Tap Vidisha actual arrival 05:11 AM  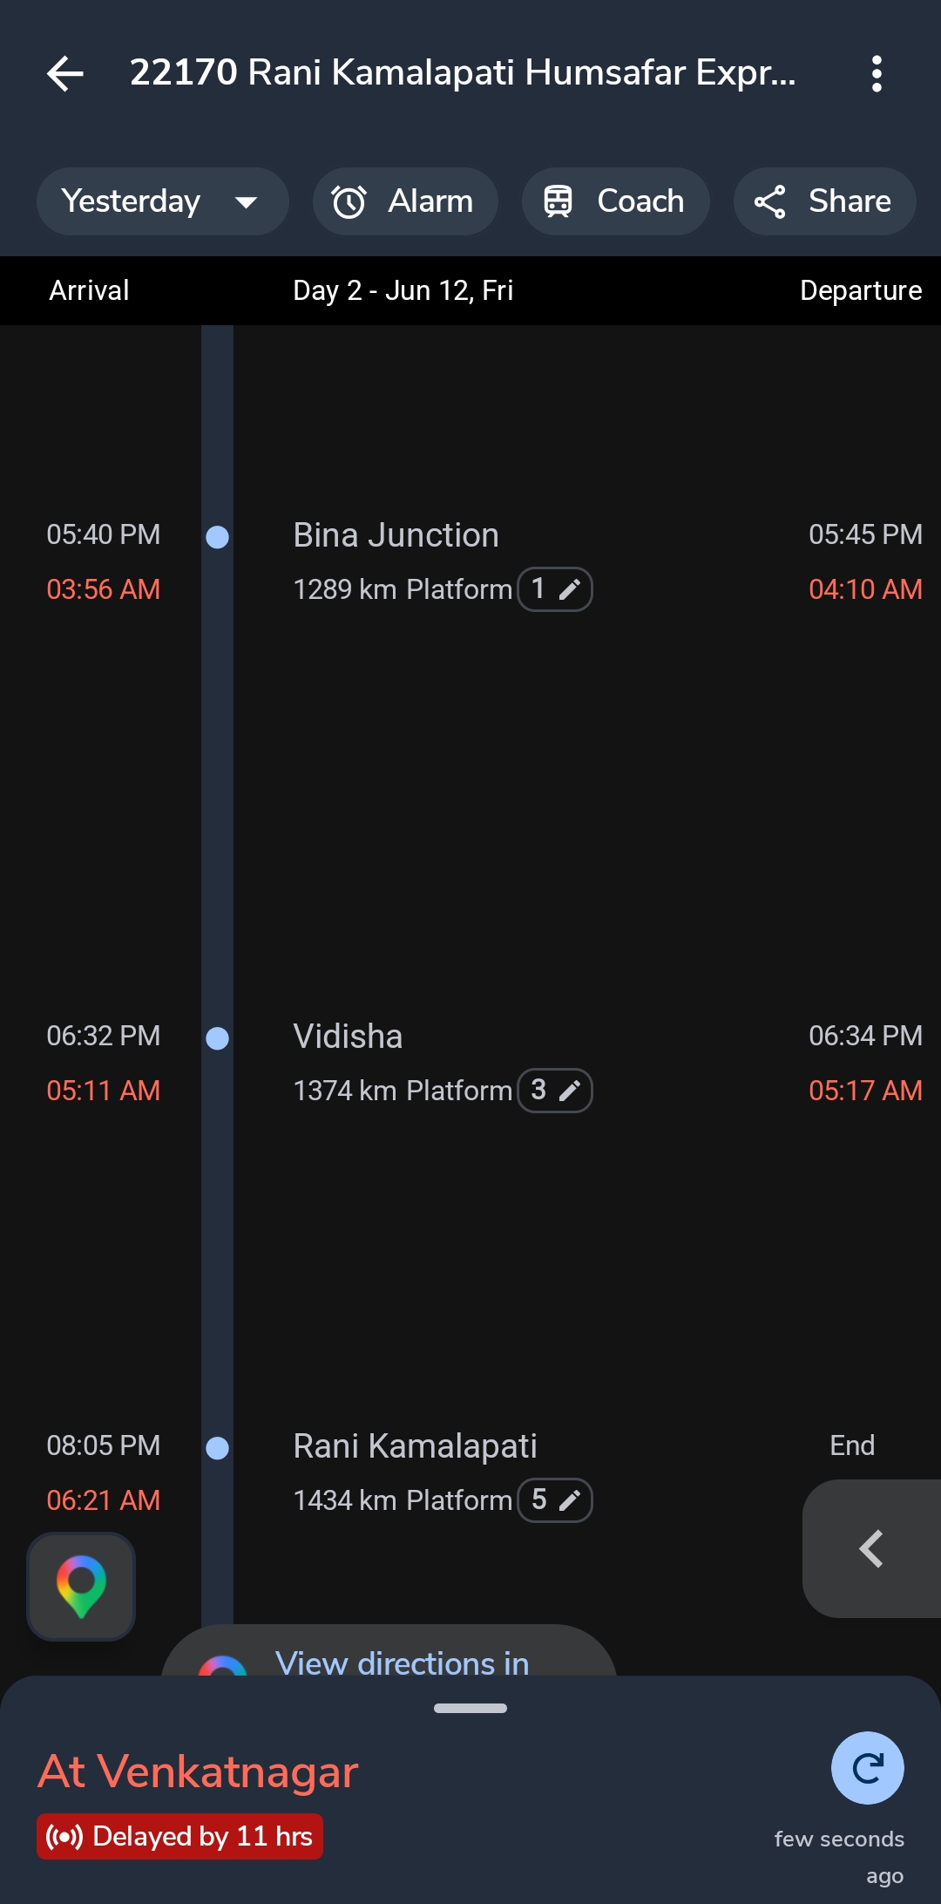tap(103, 1091)
